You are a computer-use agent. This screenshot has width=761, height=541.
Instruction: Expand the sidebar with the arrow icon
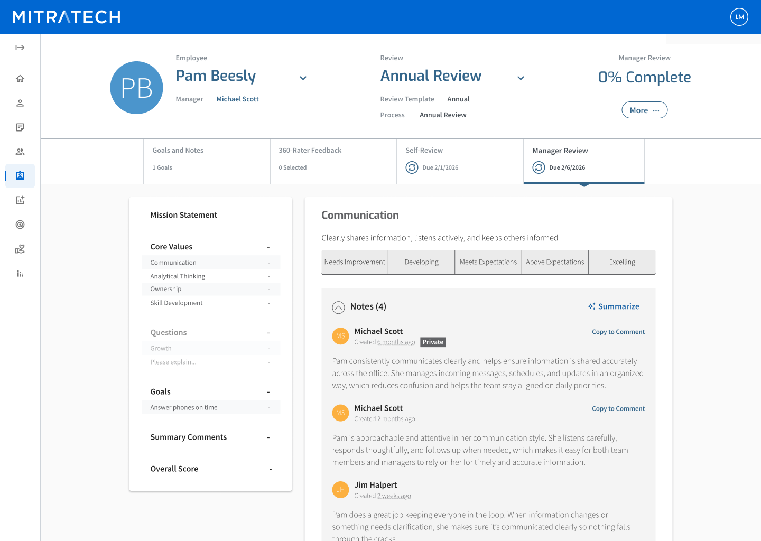tap(20, 48)
